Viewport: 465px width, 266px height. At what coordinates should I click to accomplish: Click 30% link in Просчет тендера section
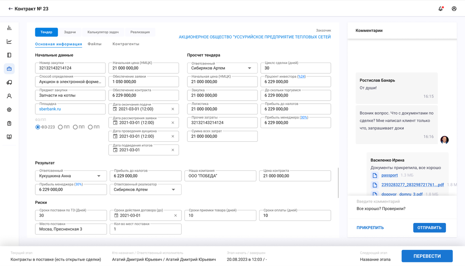tap(304, 118)
